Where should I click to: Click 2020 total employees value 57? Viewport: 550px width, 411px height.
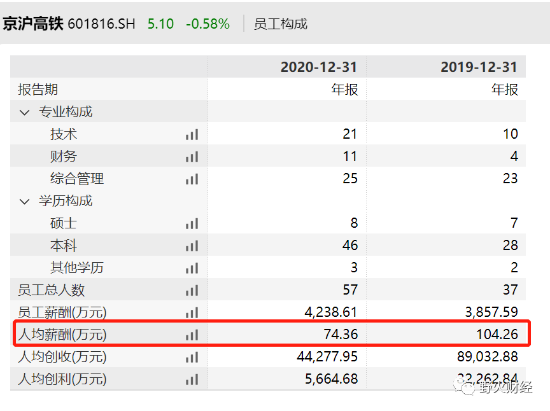pos(350,290)
